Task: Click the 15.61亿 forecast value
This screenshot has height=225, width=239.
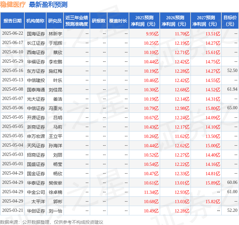Action: 213,52
